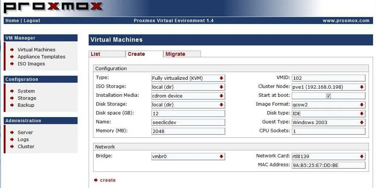Open the ISO Storage dropdown

[x=188, y=87]
